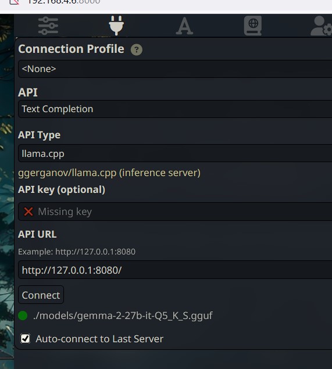Image resolution: width=332 pixels, height=369 pixels.
Task: Open World Info globe book icon
Action: [253, 26]
